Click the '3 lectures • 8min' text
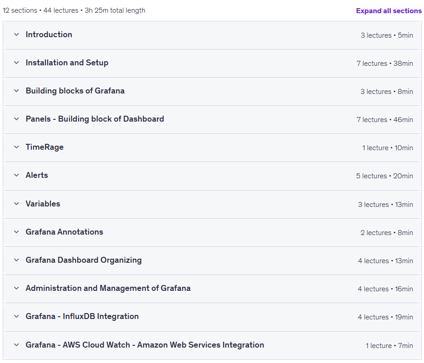 click(387, 92)
